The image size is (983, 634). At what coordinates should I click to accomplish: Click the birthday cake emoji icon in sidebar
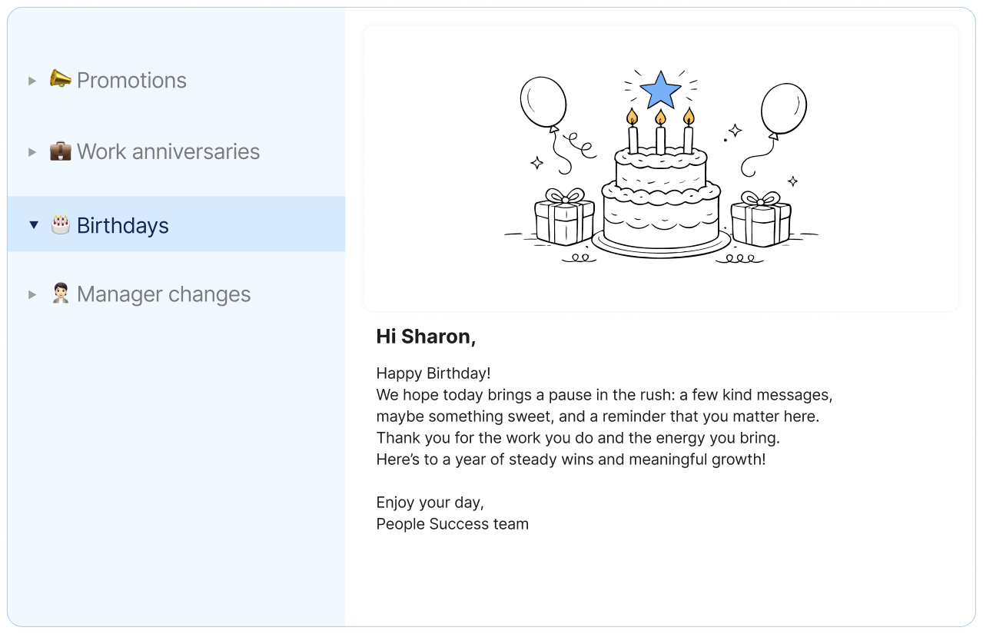60,224
